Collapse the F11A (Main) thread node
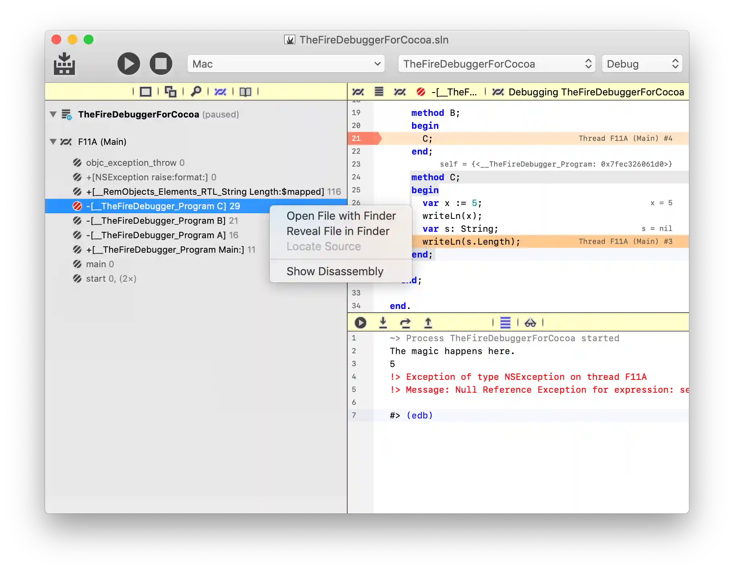 point(53,142)
